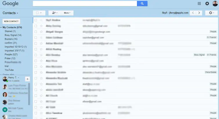Open Henry T.'s chat avatar
Screen dimensions: 219x119
(x=5, y=79)
